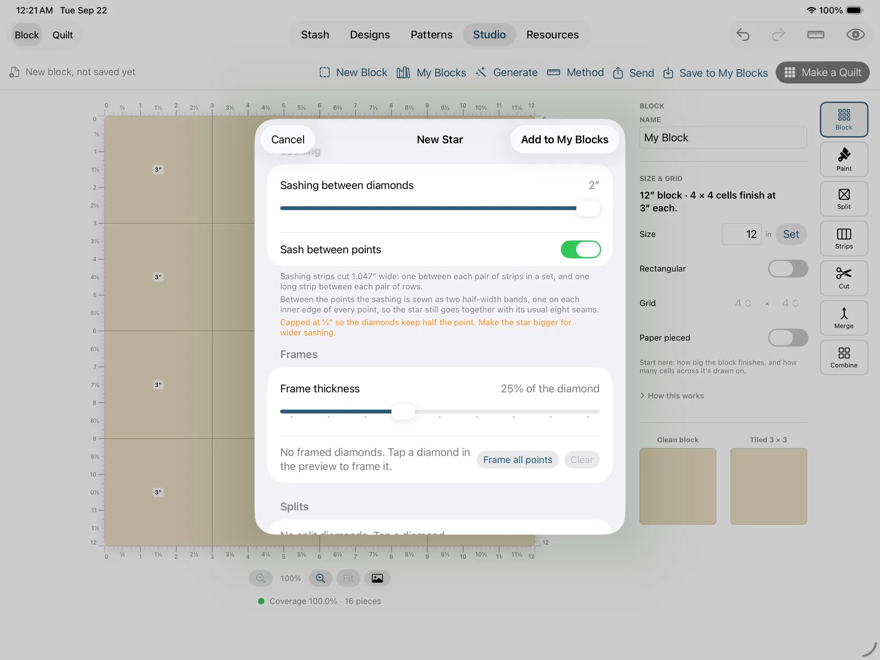Toggle the ruler icon in top bar
The width and height of the screenshot is (880, 660).
[816, 35]
